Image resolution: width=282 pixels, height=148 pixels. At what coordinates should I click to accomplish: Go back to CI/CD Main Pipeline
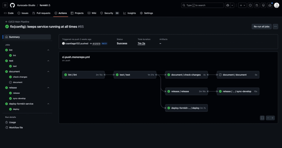(x=17, y=22)
